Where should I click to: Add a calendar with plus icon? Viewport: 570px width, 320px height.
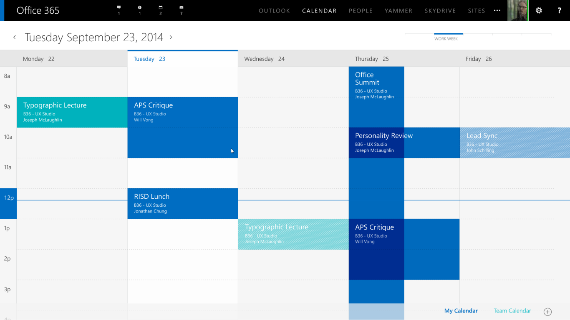coord(547,312)
